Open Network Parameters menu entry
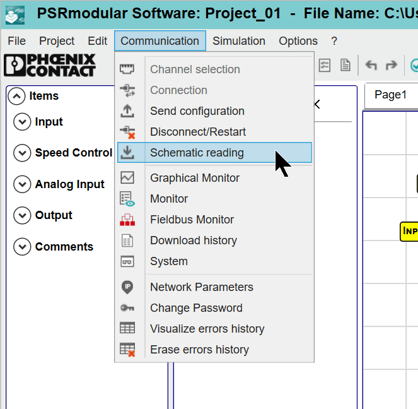Screen dimensions: 418x409 click(201, 287)
